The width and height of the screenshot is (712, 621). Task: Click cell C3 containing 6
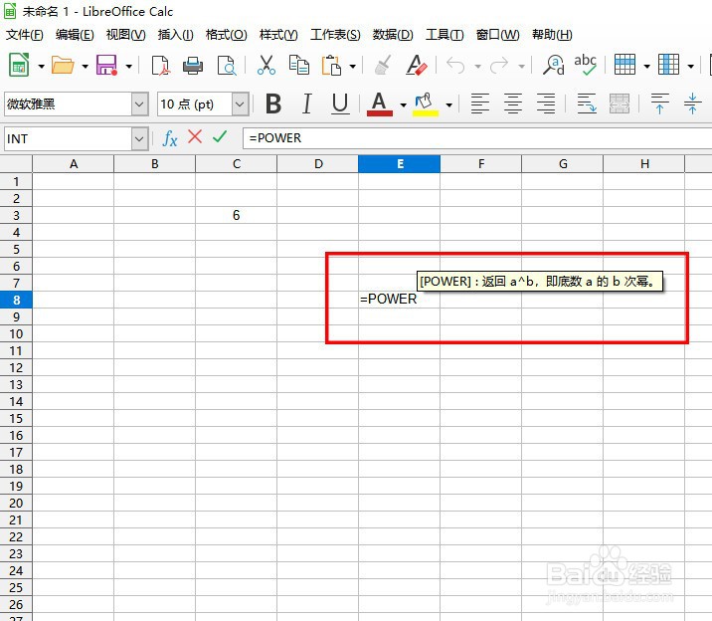236,215
